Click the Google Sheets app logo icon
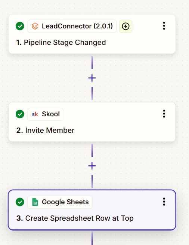The width and height of the screenshot is (189, 245). 35,202
